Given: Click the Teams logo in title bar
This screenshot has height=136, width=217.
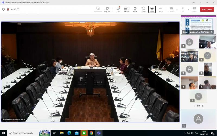Looking at the screenshot, I should 3,2.
